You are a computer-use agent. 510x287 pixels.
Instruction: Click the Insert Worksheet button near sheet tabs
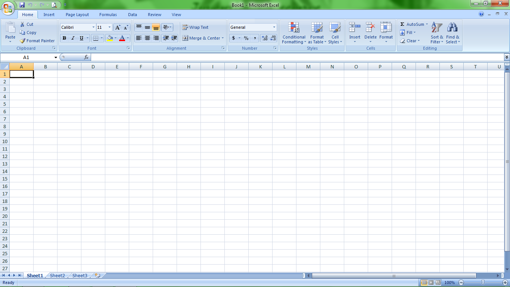click(97, 275)
